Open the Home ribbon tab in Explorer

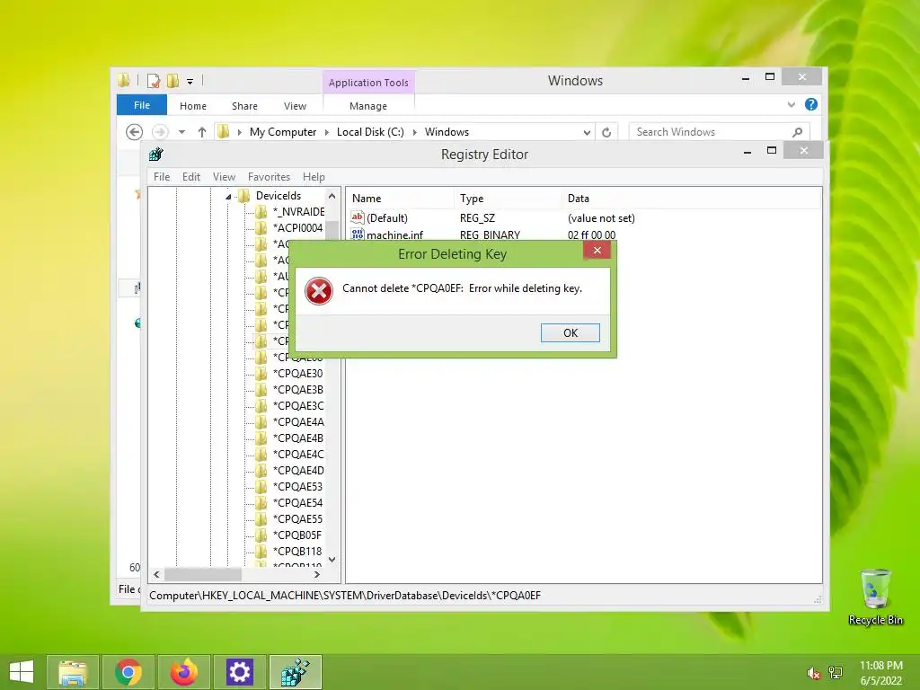pyautogui.click(x=193, y=106)
